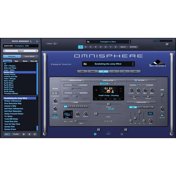176x176 pixels.
Task: Zoom the Filters section with its magnifier
Action: point(146,80)
